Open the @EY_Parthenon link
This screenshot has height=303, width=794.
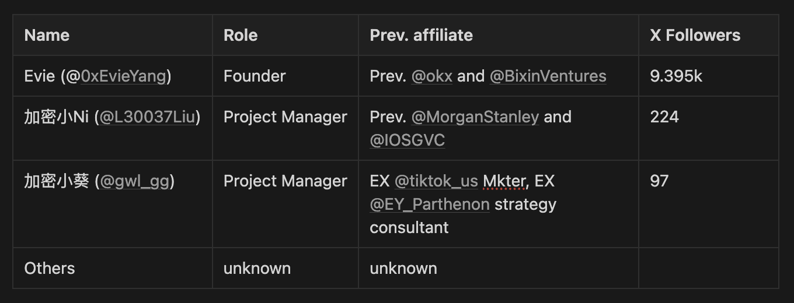430,205
